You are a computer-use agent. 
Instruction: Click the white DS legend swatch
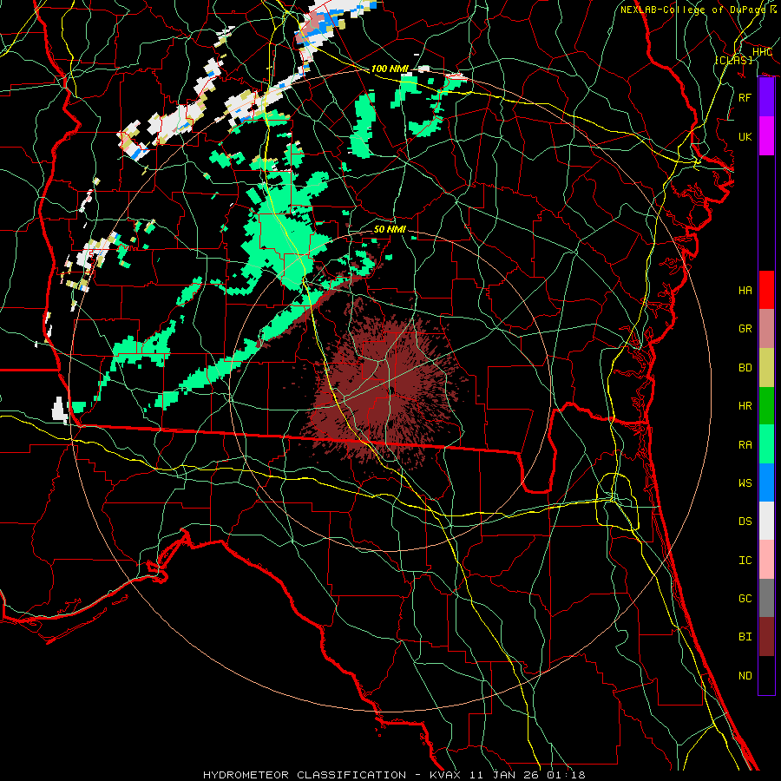766,521
